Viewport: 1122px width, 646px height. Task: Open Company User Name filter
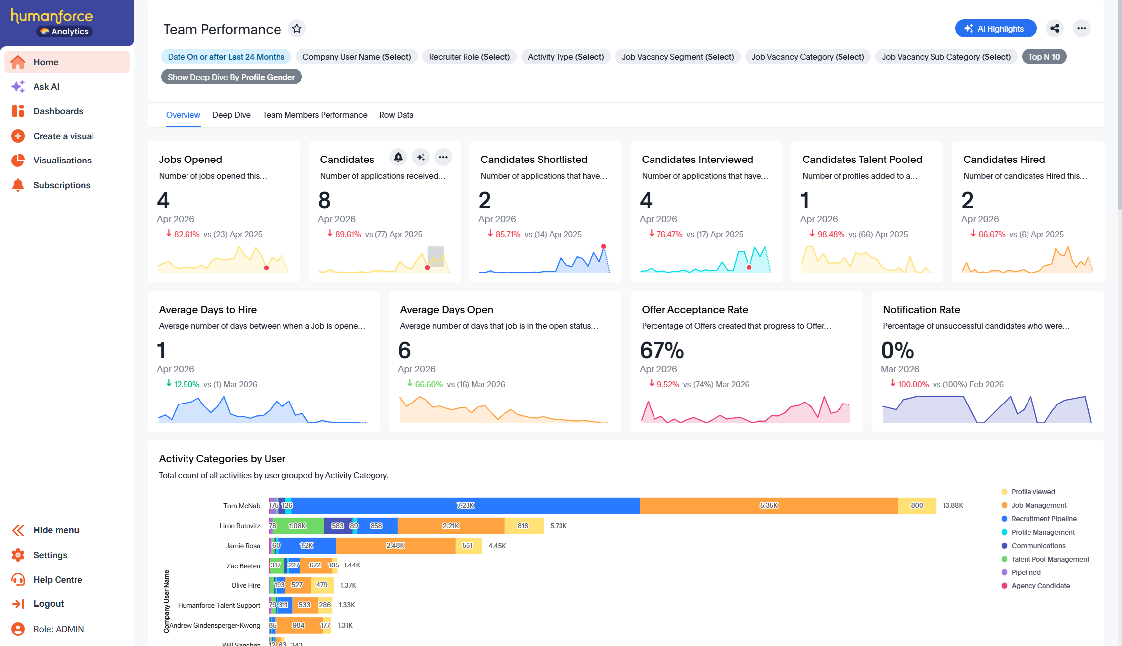357,57
